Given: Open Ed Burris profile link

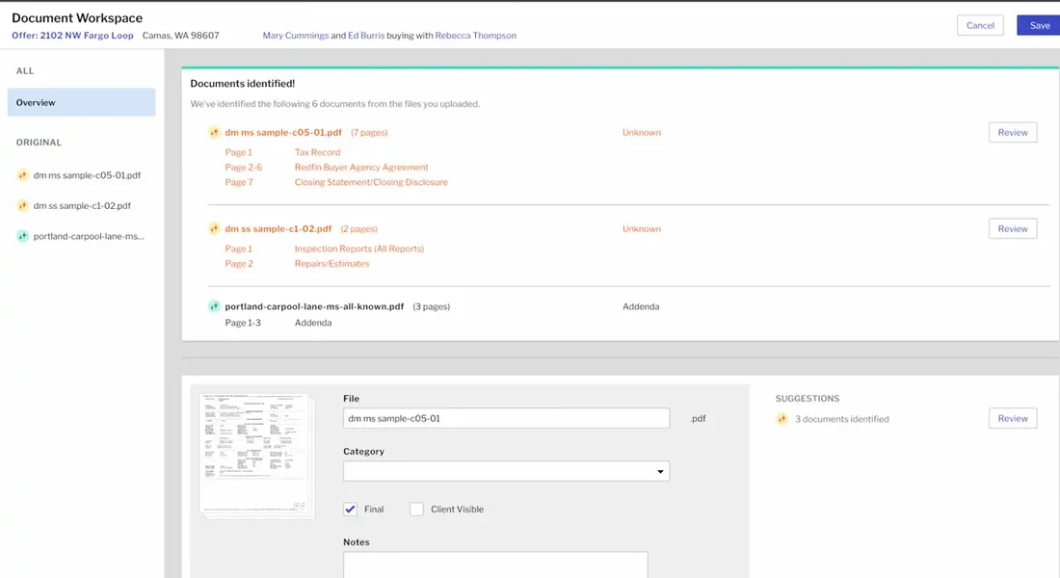Looking at the screenshot, I should [366, 35].
